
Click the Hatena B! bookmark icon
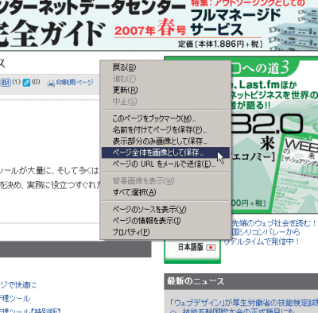(x=6, y=83)
